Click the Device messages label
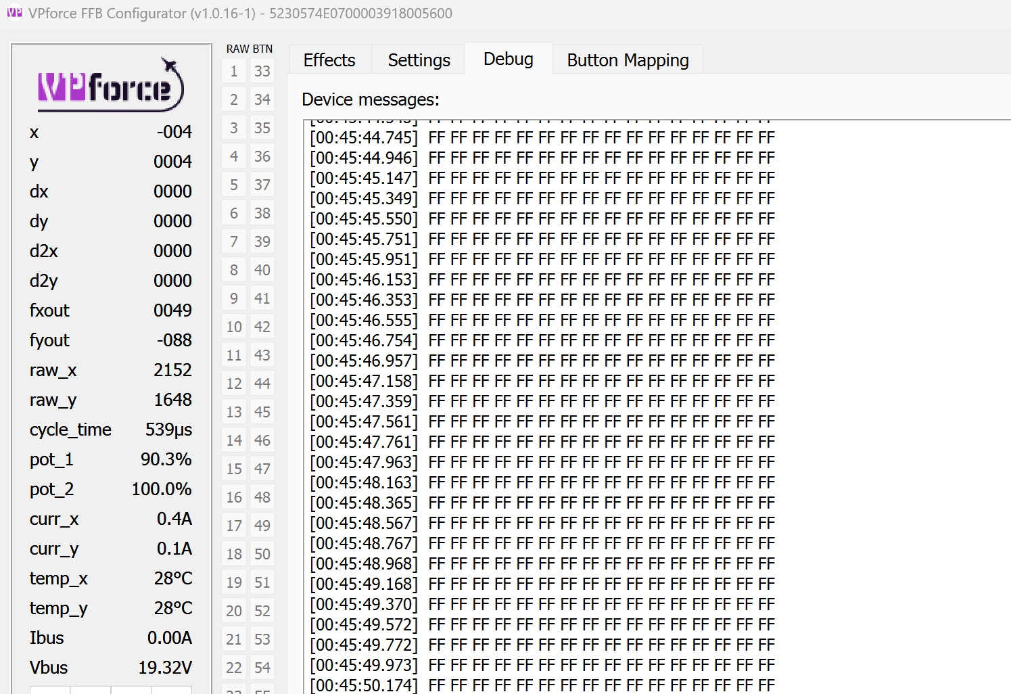Image resolution: width=1011 pixels, height=694 pixels. pyautogui.click(x=371, y=99)
